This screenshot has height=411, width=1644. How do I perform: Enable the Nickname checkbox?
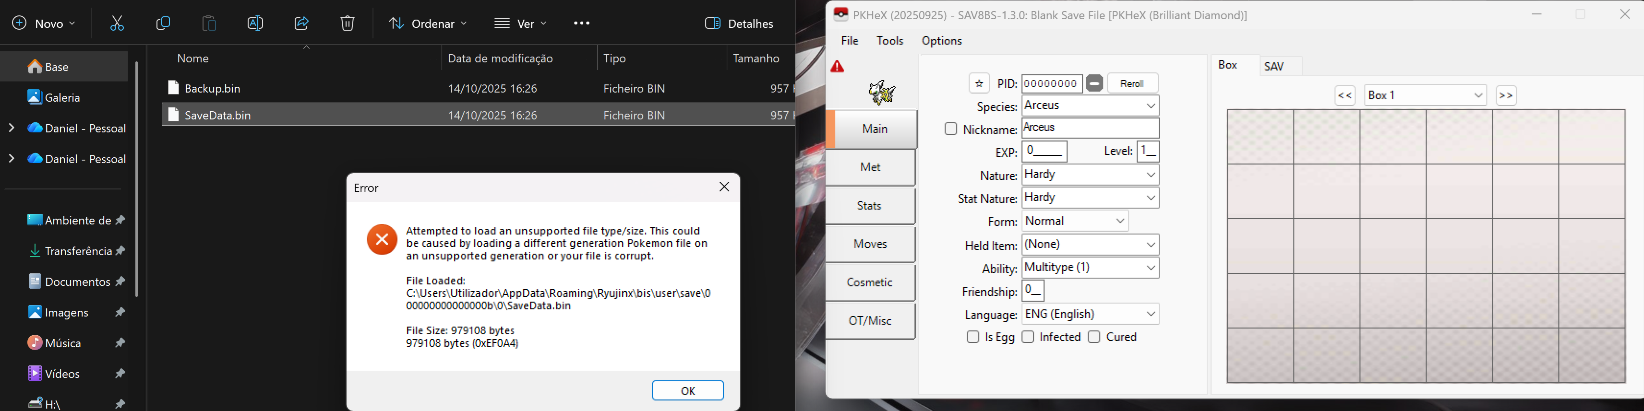951,129
